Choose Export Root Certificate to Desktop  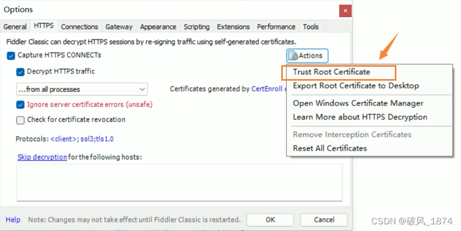pyautogui.click(x=356, y=86)
